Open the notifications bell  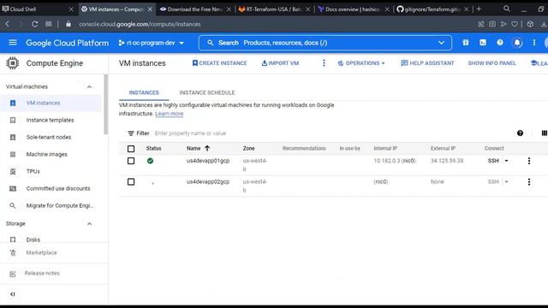(517, 43)
